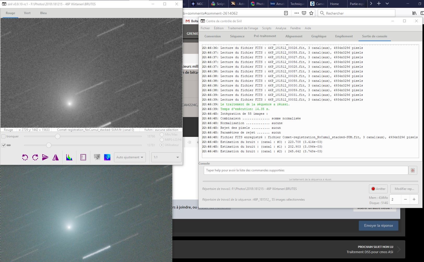This screenshot has width=424, height=262.
Task: Switch to the Photo browser tab
Action: (x=258, y=4)
